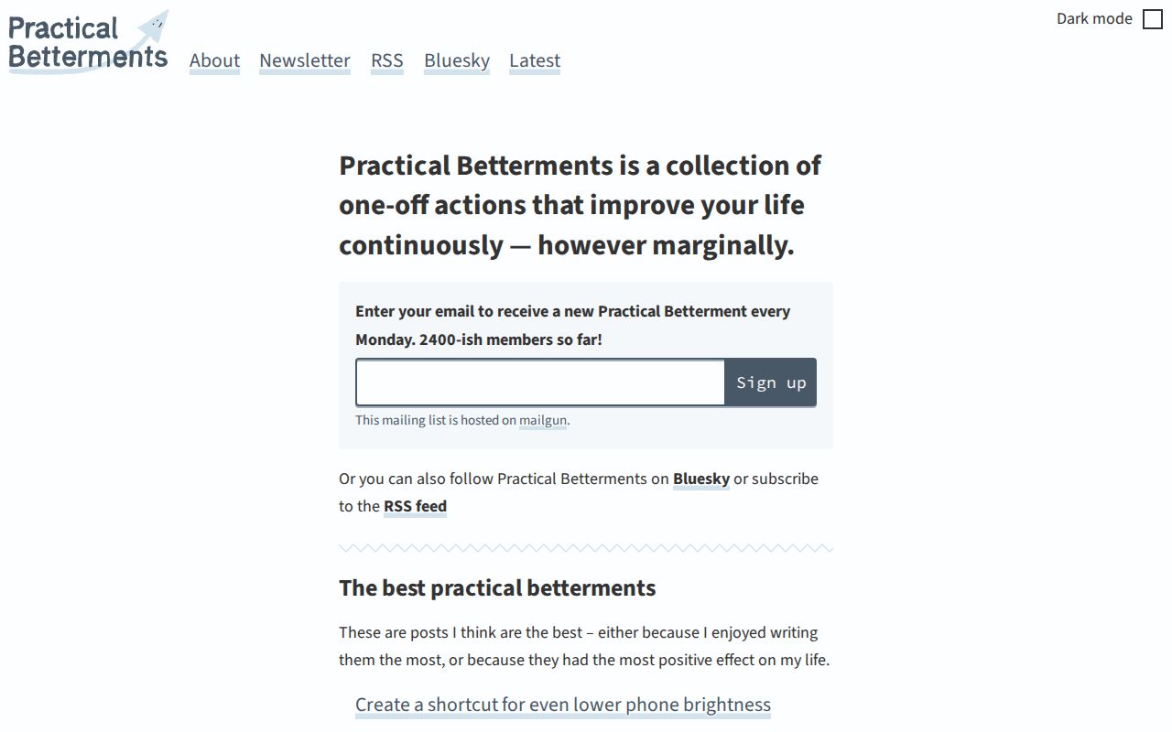The height and width of the screenshot is (732, 1172).
Task: Toggle the Dark mode checkbox
Action: [1152, 18]
